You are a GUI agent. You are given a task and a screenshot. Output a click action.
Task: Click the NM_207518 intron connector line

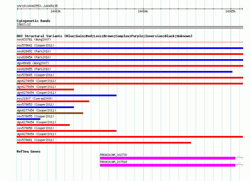click(239, 165)
